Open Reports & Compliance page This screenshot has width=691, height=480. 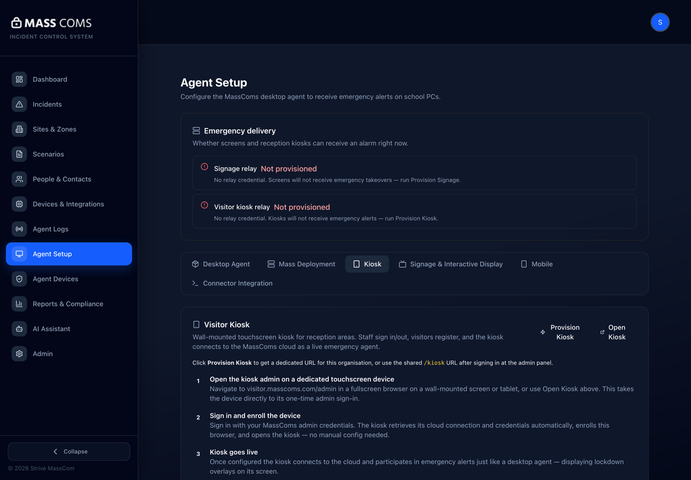point(69,304)
